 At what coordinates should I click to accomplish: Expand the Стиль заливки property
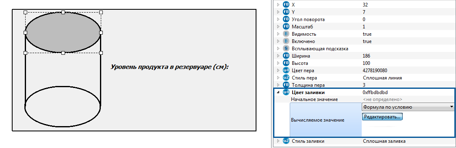278,141
